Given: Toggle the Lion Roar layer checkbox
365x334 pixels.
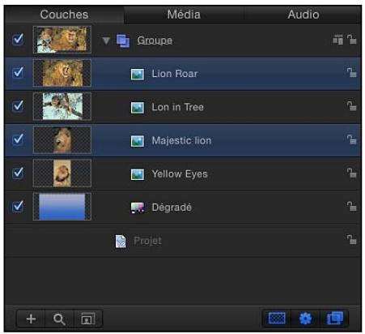Looking at the screenshot, I should point(18,73).
